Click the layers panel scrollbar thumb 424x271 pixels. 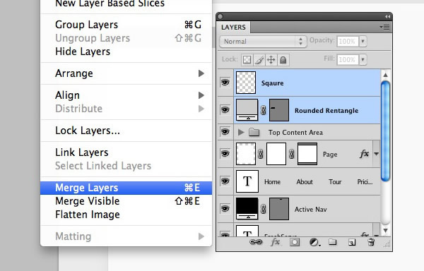tap(385, 131)
